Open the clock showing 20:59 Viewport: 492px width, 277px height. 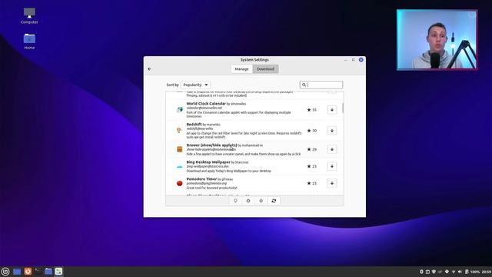coord(487,272)
